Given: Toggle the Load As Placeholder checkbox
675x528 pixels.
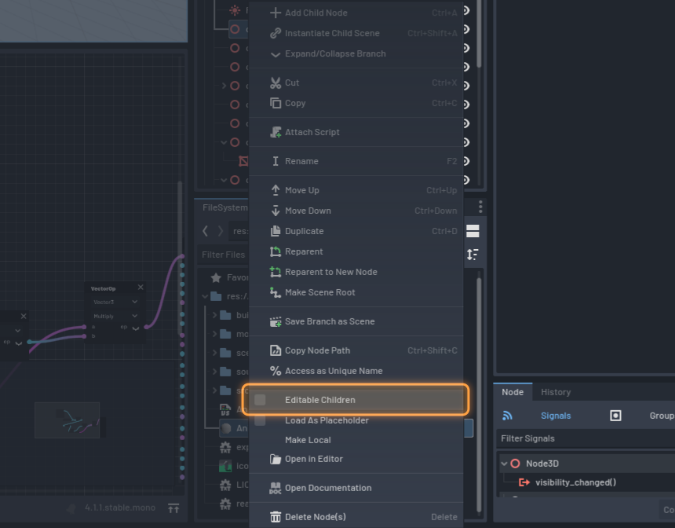Looking at the screenshot, I should pyautogui.click(x=260, y=420).
